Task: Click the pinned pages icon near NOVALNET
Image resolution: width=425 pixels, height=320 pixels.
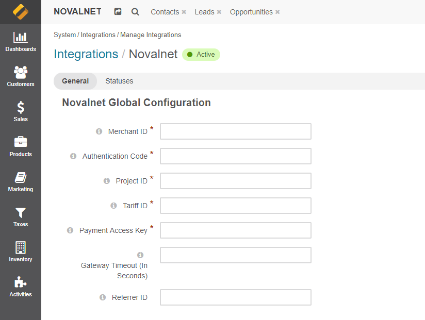Action: 118,11
